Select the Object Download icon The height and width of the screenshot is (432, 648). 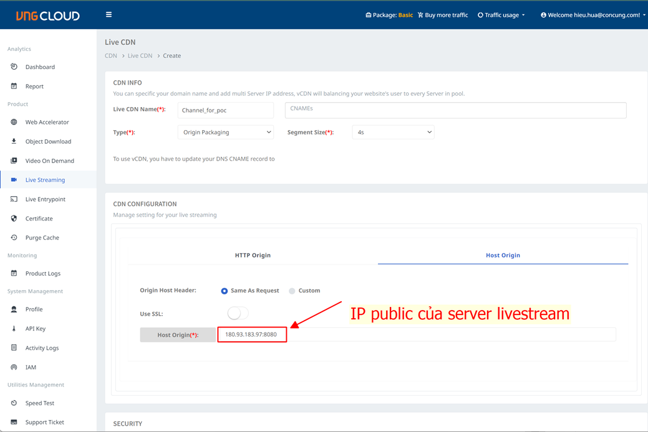pyautogui.click(x=14, y=141)
